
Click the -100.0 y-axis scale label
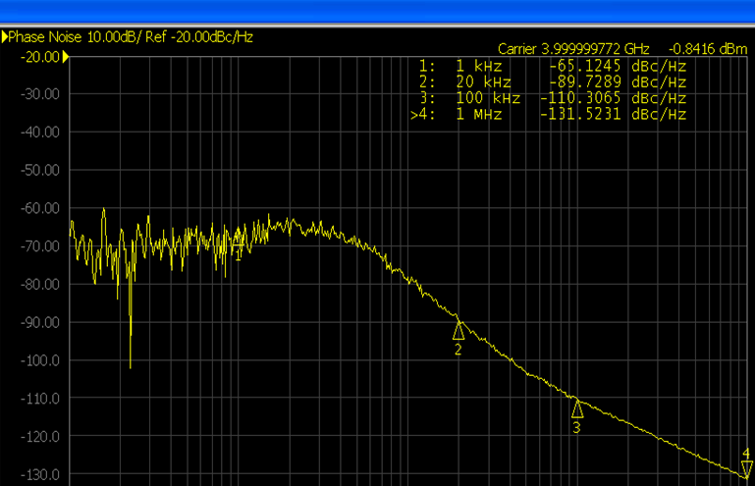[x=39, y=360]
